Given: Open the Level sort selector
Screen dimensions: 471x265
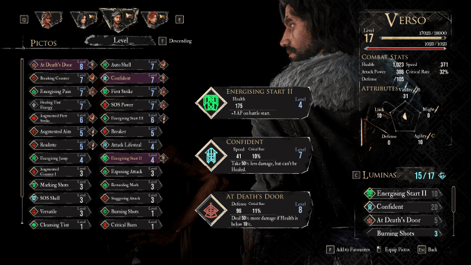Looking at the screenshot, I should coord(120,41).
